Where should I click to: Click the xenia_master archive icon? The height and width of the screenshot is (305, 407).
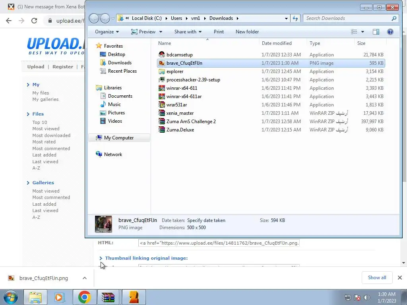coord(162,113)
